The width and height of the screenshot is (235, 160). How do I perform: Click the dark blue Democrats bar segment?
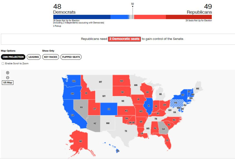click(x=82, y=17)
